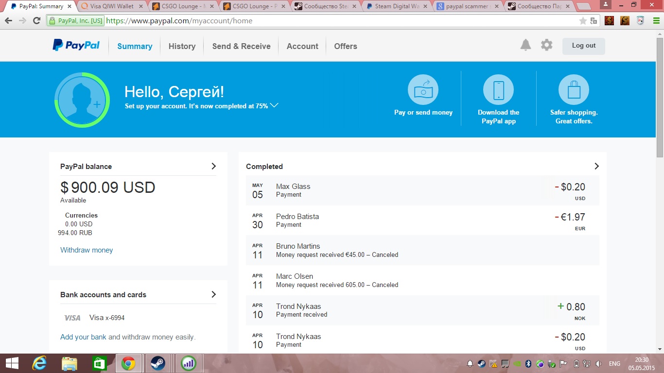Open Windows Store from the taskbar
This screenshot has height=373, width=664.
click(99, 363)
